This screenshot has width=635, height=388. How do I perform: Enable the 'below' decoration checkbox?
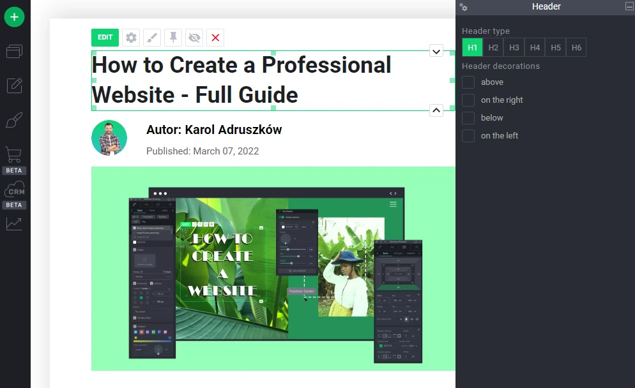468,117
